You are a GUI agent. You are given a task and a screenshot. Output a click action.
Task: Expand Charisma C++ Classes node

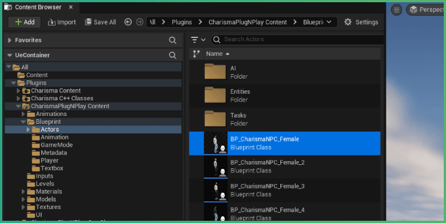coord(18,99)
